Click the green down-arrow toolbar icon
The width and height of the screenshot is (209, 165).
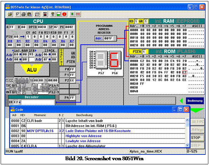pos(72,14)
